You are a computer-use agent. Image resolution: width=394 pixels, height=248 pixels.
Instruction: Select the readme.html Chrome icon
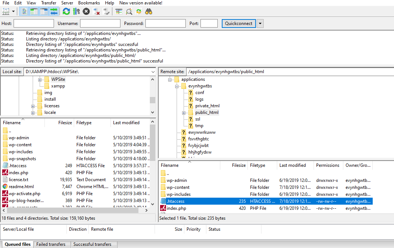[5, 187]
